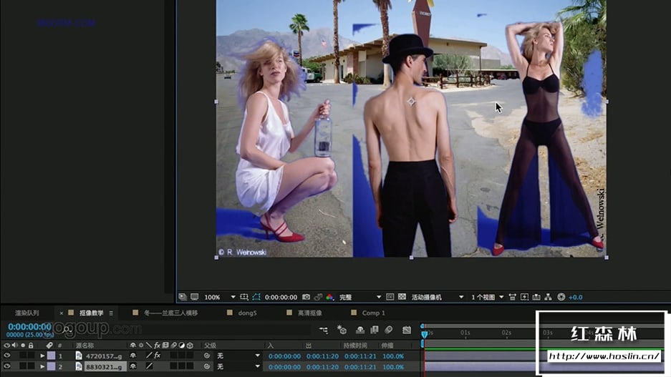671x377 pixels.
Task: Toggle the pixel aspect ratio correction icon
Action: coord(512,297)
